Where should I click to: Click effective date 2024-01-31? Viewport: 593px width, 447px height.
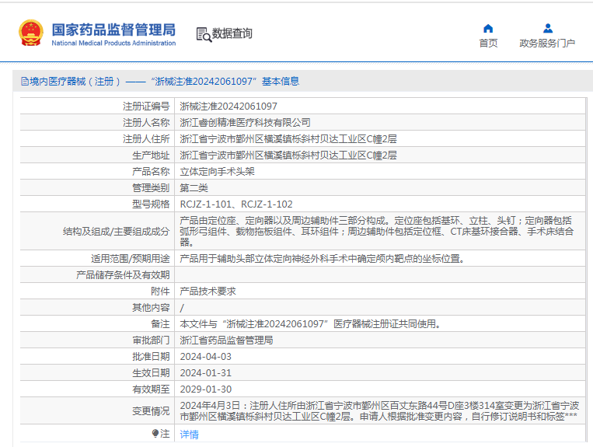coord(205,373)
